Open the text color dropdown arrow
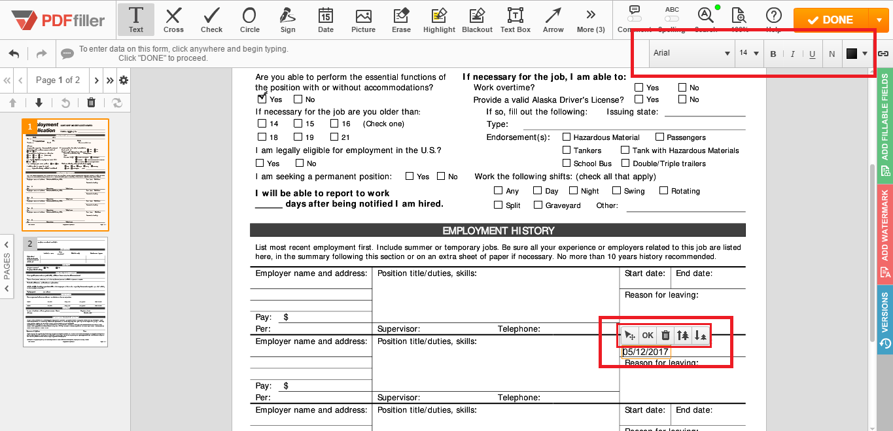This screenshot has width=893, height=431. click(x=865, y=54)
